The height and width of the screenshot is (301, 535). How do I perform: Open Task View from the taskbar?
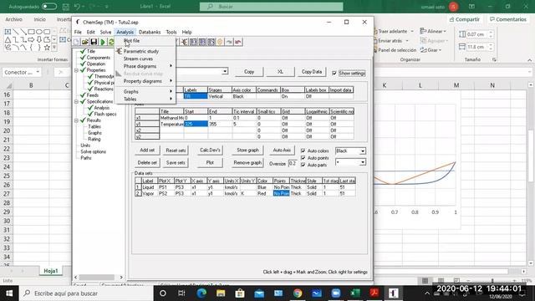(181, 293)
